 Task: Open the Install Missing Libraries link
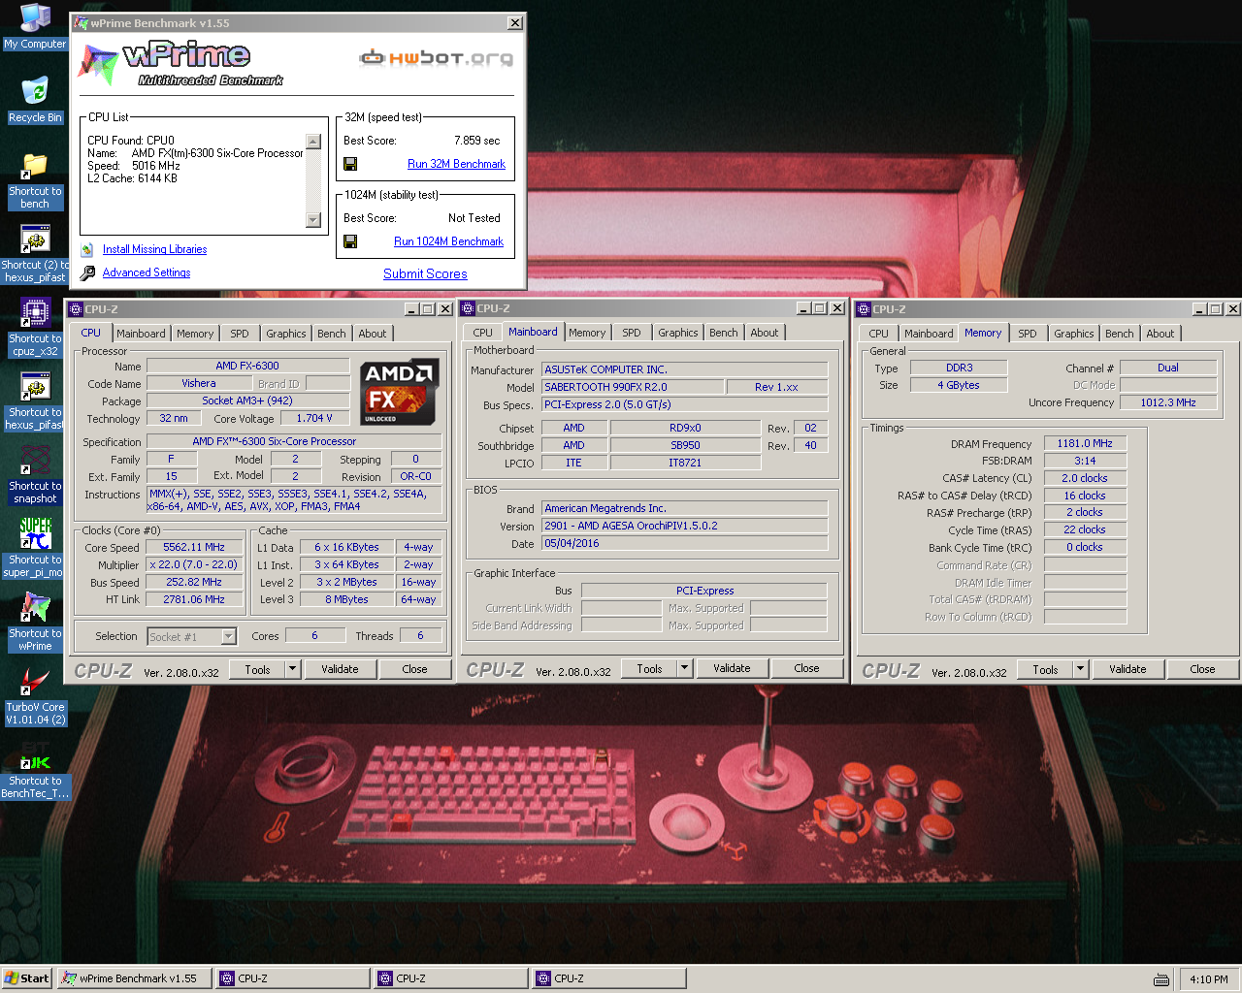coord(154,249)
